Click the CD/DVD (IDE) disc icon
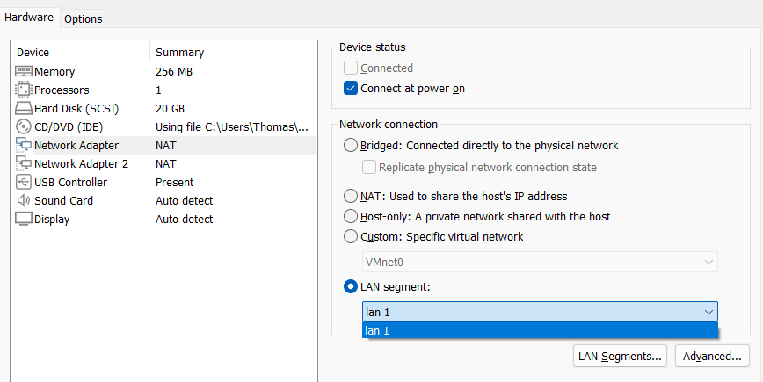 coord(24,126)
